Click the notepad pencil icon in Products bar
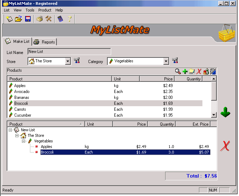 pyautogui.click(x=213, y=71)
